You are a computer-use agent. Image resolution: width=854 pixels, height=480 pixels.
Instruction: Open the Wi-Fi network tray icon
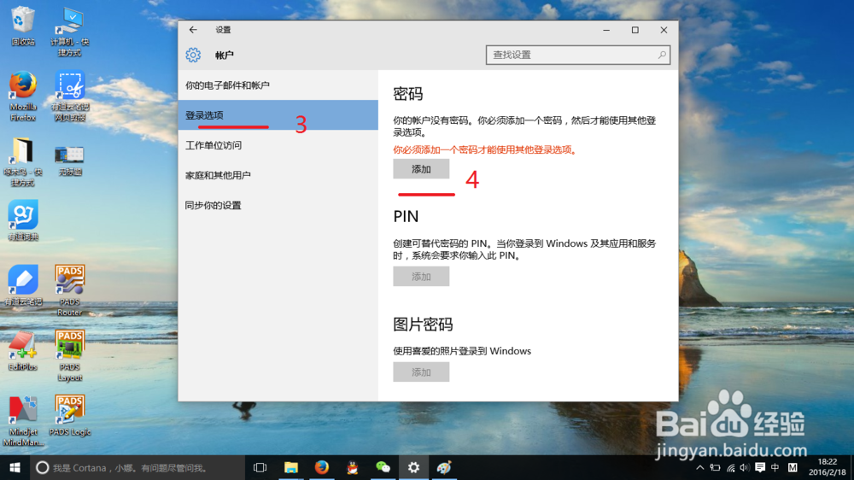[730, 467]
